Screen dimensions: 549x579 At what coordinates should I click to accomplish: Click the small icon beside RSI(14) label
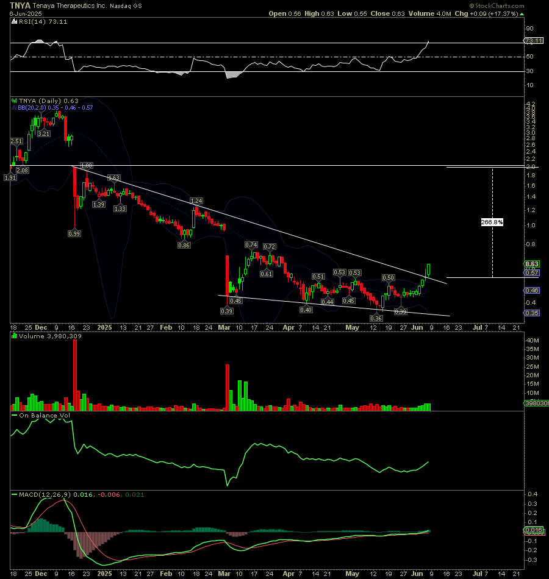(x=15, y=22)
